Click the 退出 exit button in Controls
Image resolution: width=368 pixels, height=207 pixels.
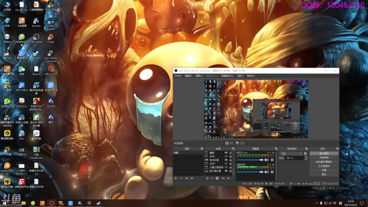click(324, 174)
